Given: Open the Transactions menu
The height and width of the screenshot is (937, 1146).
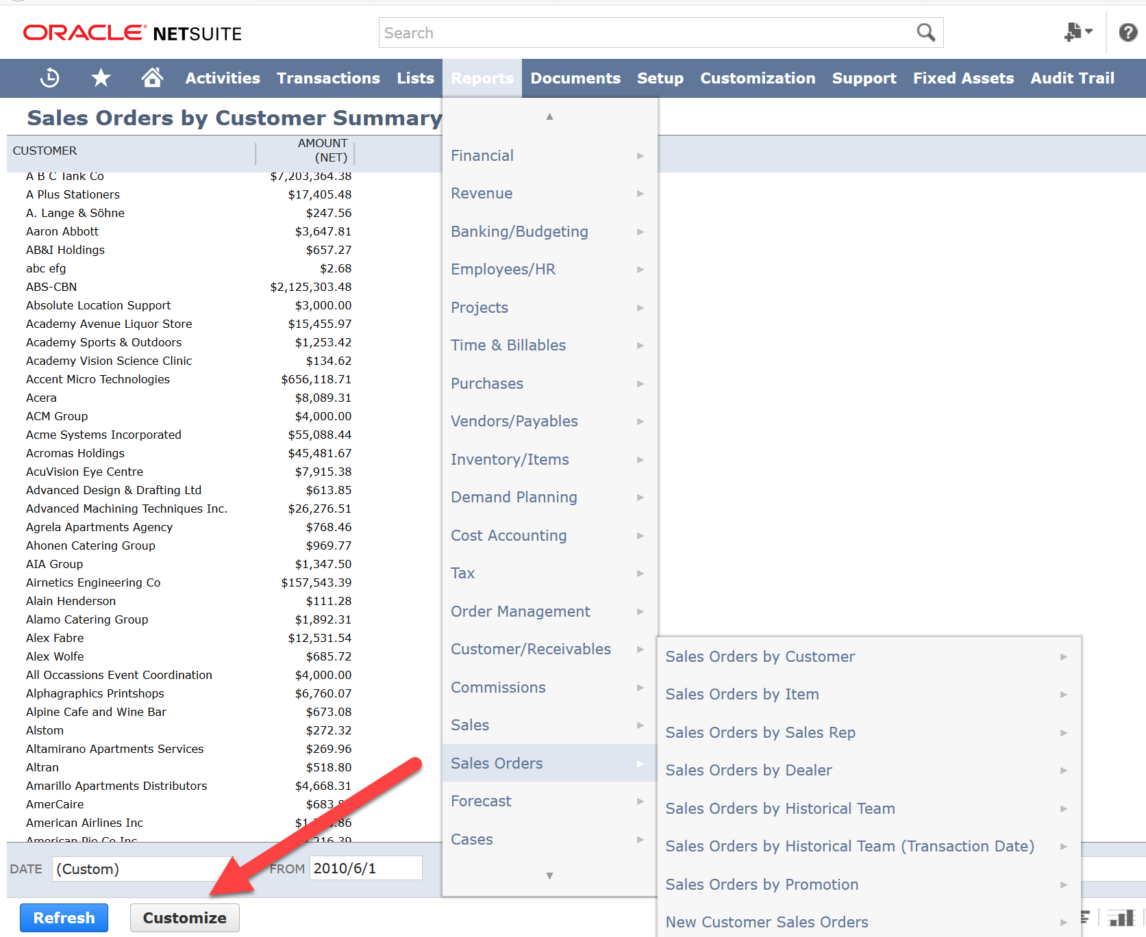Looking at the screenshot, I should [x=328, y=78].
